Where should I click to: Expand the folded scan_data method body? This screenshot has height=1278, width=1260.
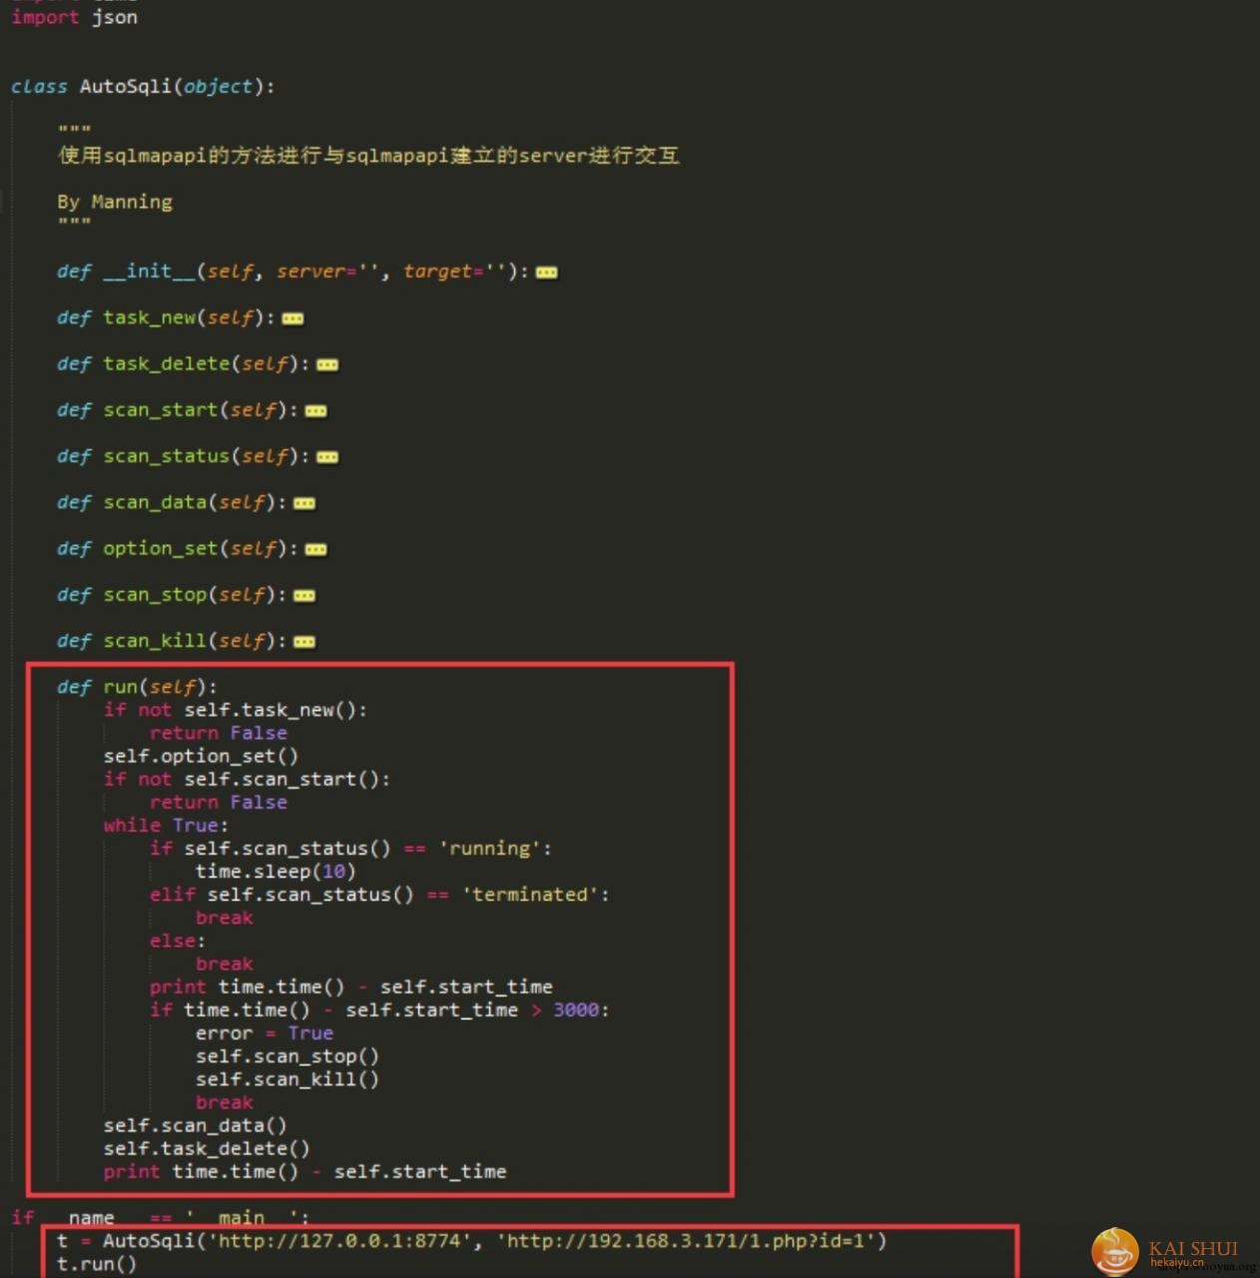coord(305,503)
